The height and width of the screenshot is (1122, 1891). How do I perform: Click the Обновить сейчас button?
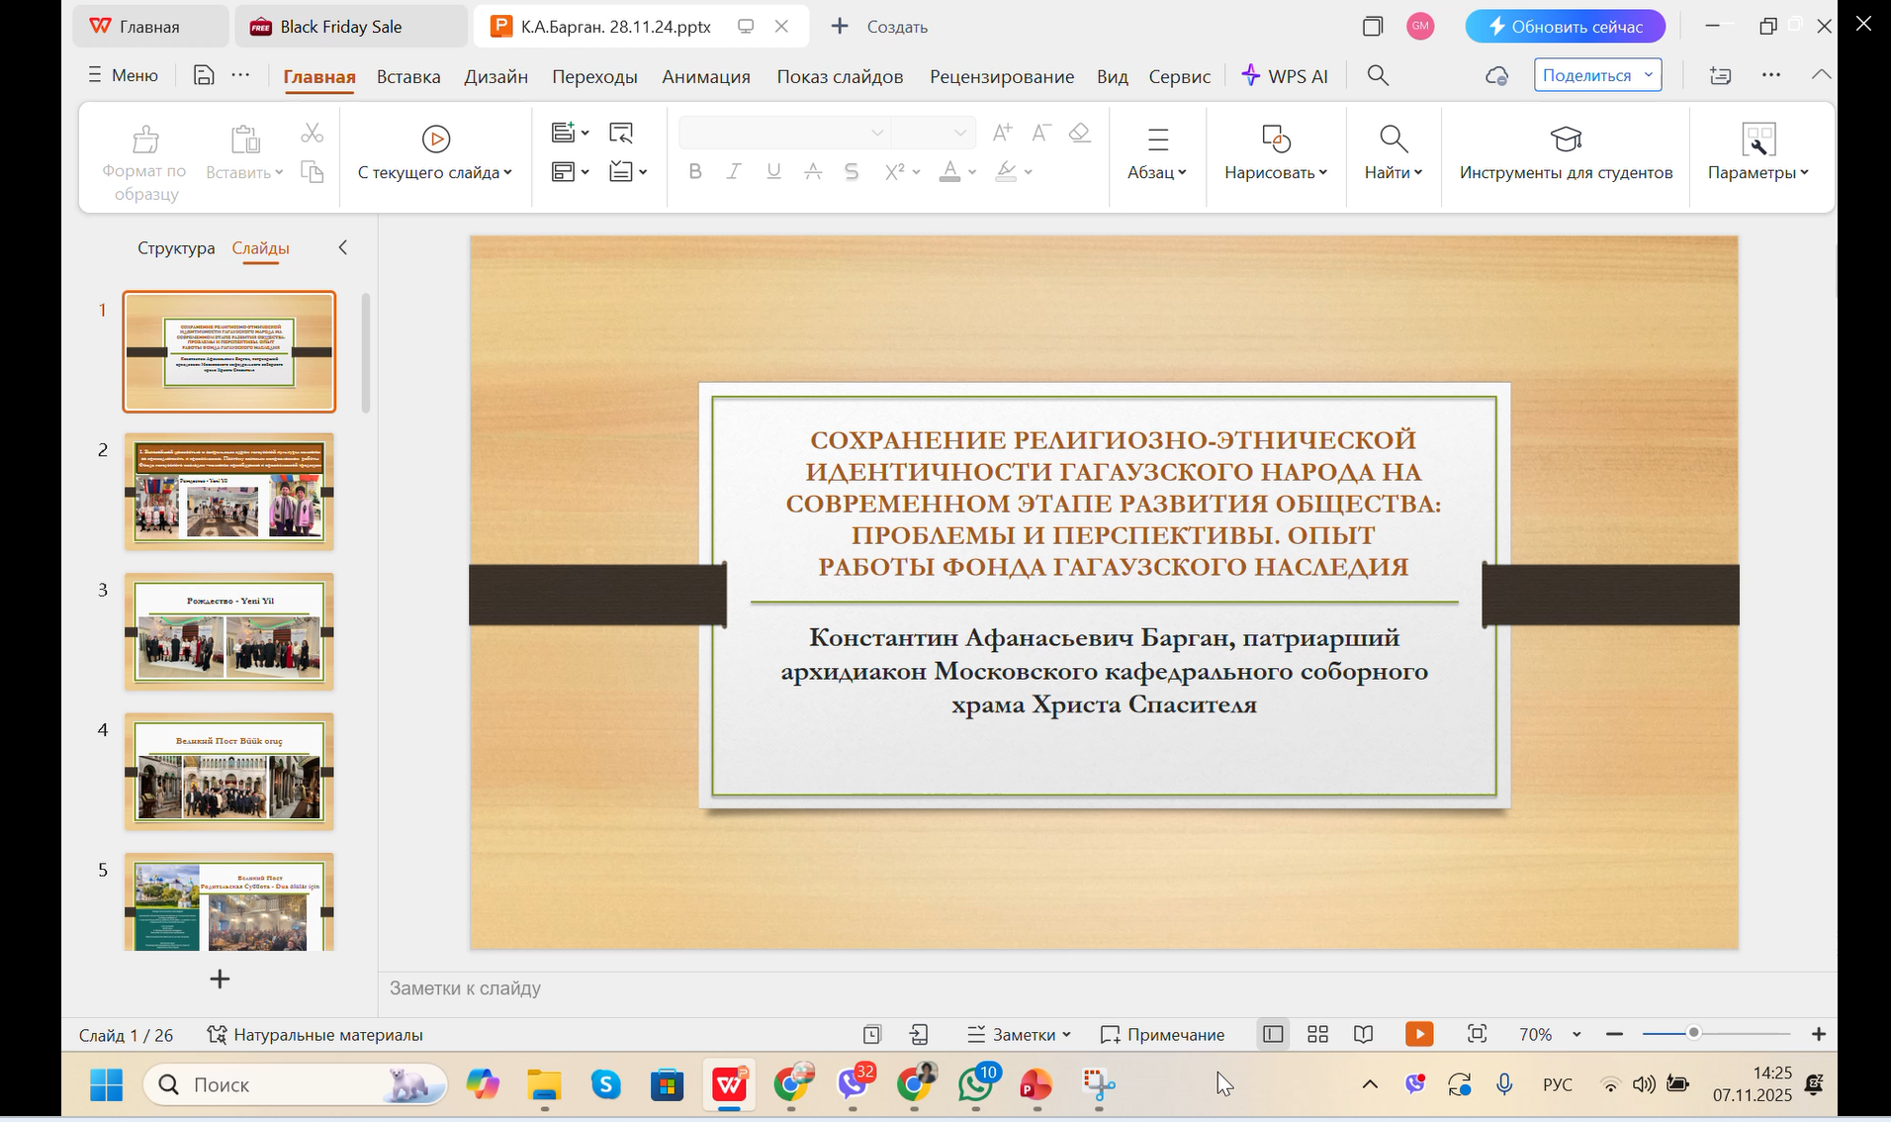(1565, 27)
